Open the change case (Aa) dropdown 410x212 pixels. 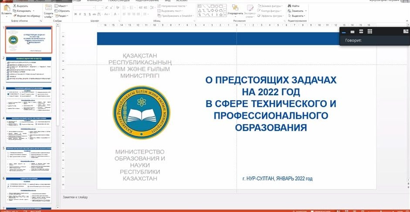[107, 14]
